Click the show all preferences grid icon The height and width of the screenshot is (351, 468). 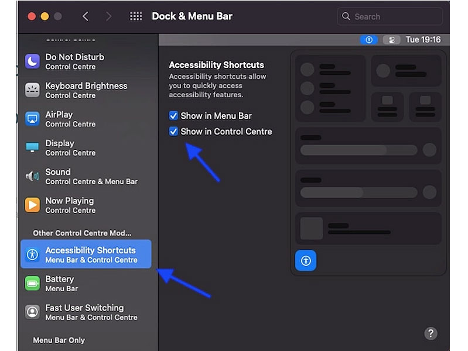coord(136,16)
